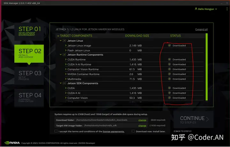Click Expand all link
The width and height of the screenshot is (230, 147).
[201, 29]
